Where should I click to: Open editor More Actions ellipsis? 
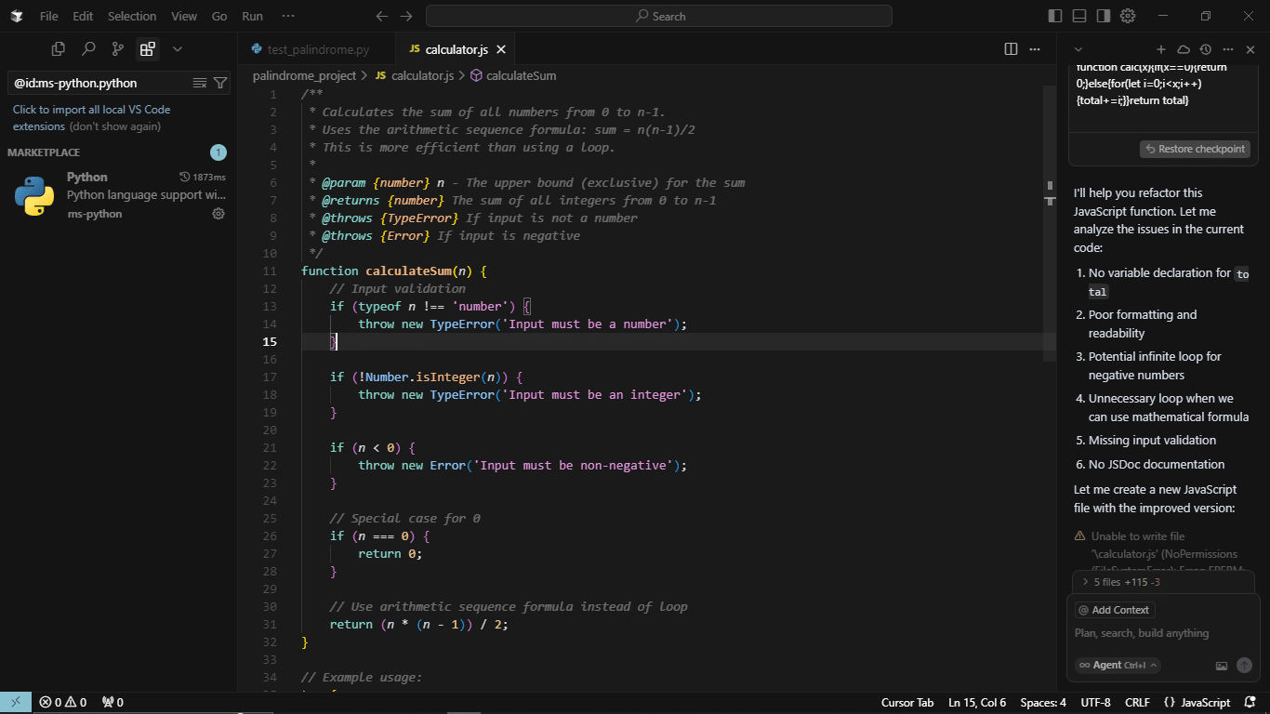click(1037, 49)
